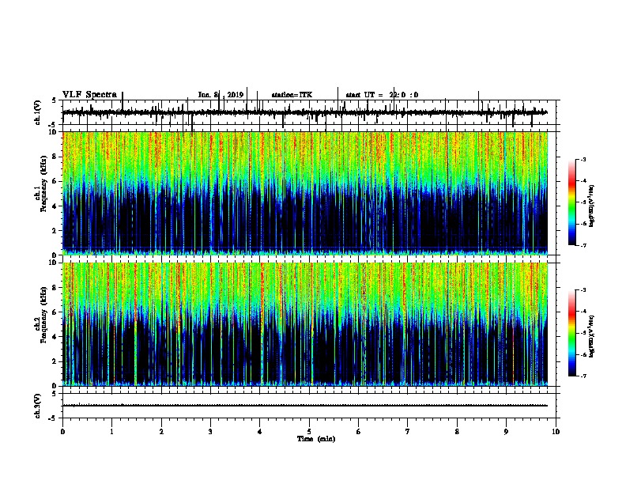Click the "4" tick on the time axis
The height and width of the screenshot is (484, 626).
[260, 432]
